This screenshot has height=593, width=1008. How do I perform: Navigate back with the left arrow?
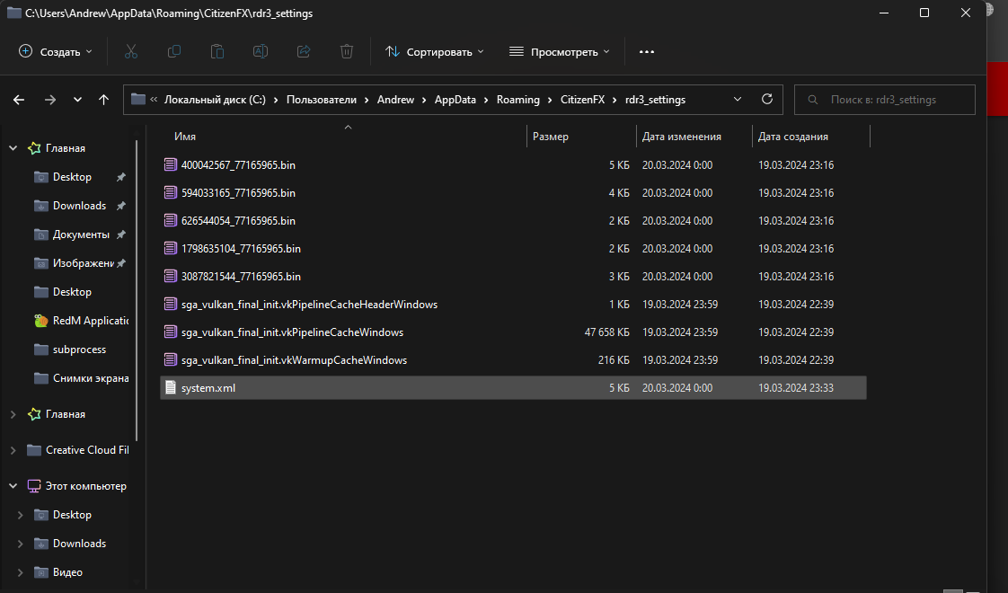pos(19,100)
